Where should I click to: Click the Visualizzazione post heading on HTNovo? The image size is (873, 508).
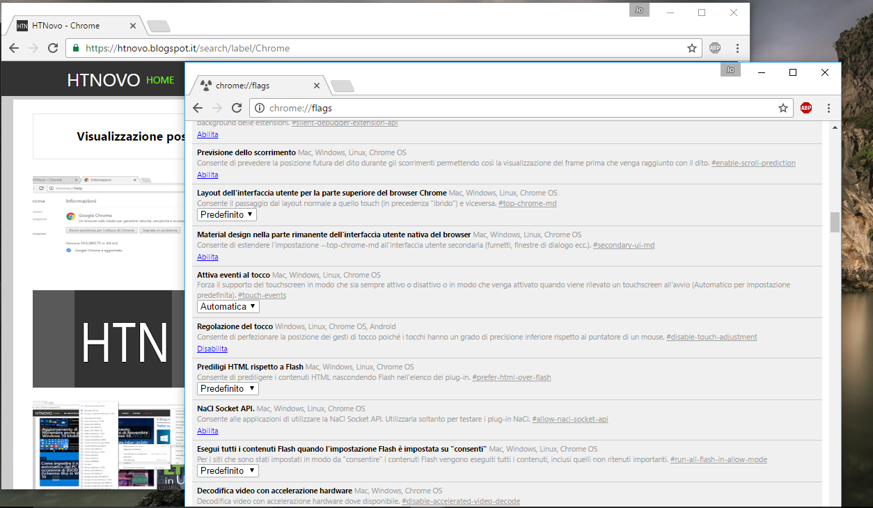point(131,136)
